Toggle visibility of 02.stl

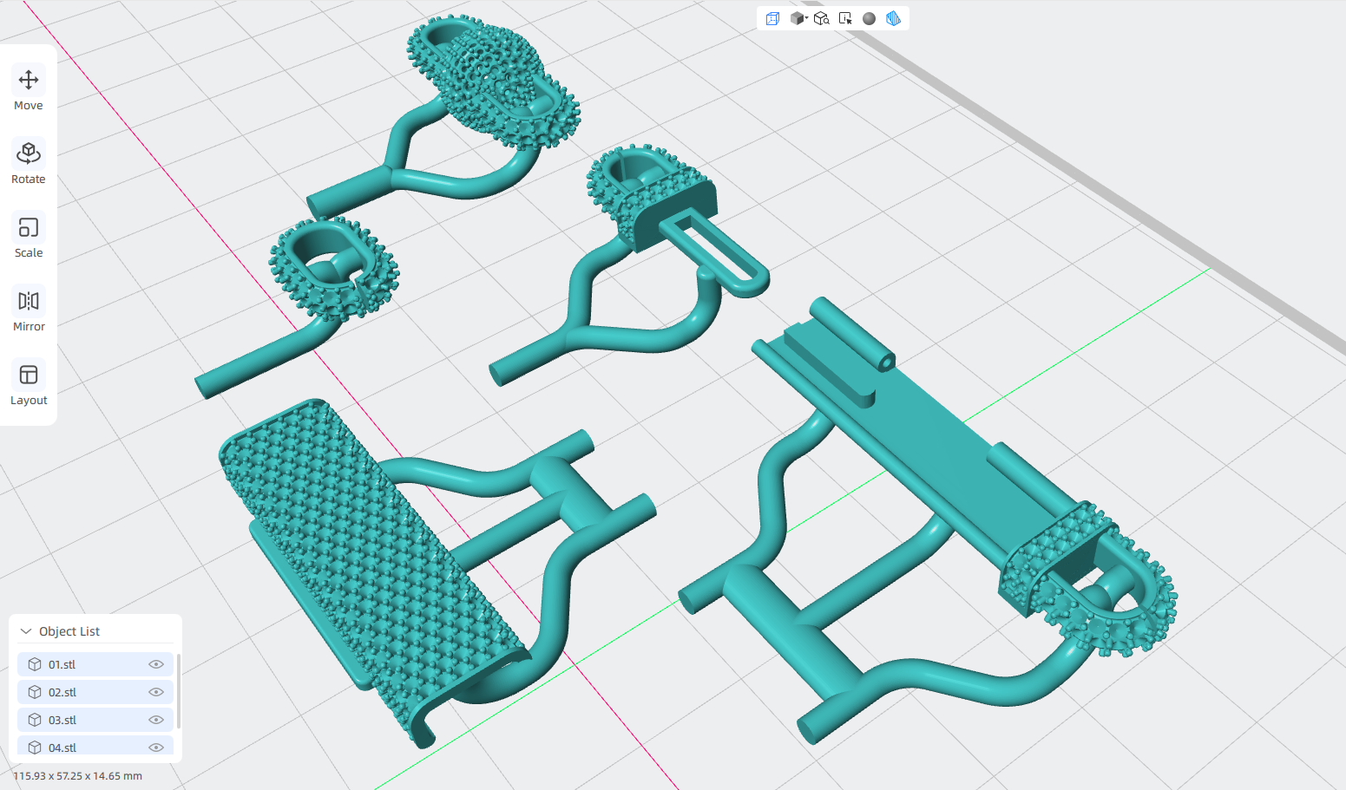click(156, 692)
